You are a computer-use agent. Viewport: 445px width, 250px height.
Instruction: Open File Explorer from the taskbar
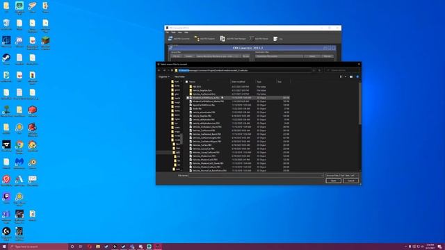[98, 247]
